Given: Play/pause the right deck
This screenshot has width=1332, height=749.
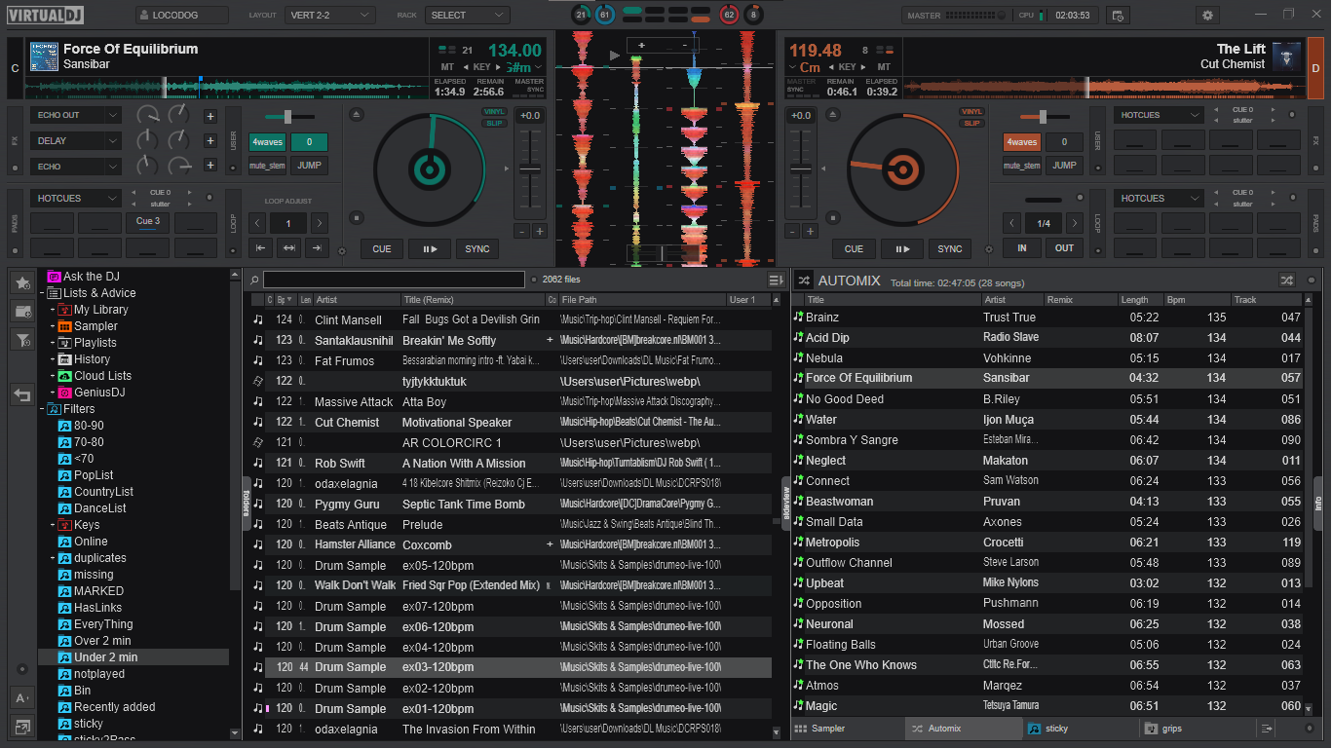Looking at the screenshot, I should pos(902,248).
